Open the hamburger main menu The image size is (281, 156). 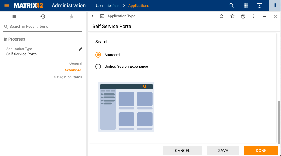pyautogui.click(x=7, y=5)
